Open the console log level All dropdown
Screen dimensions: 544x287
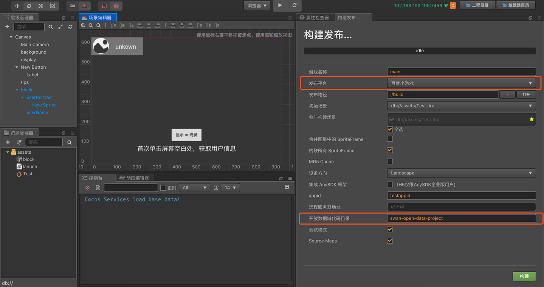[195, 188]
